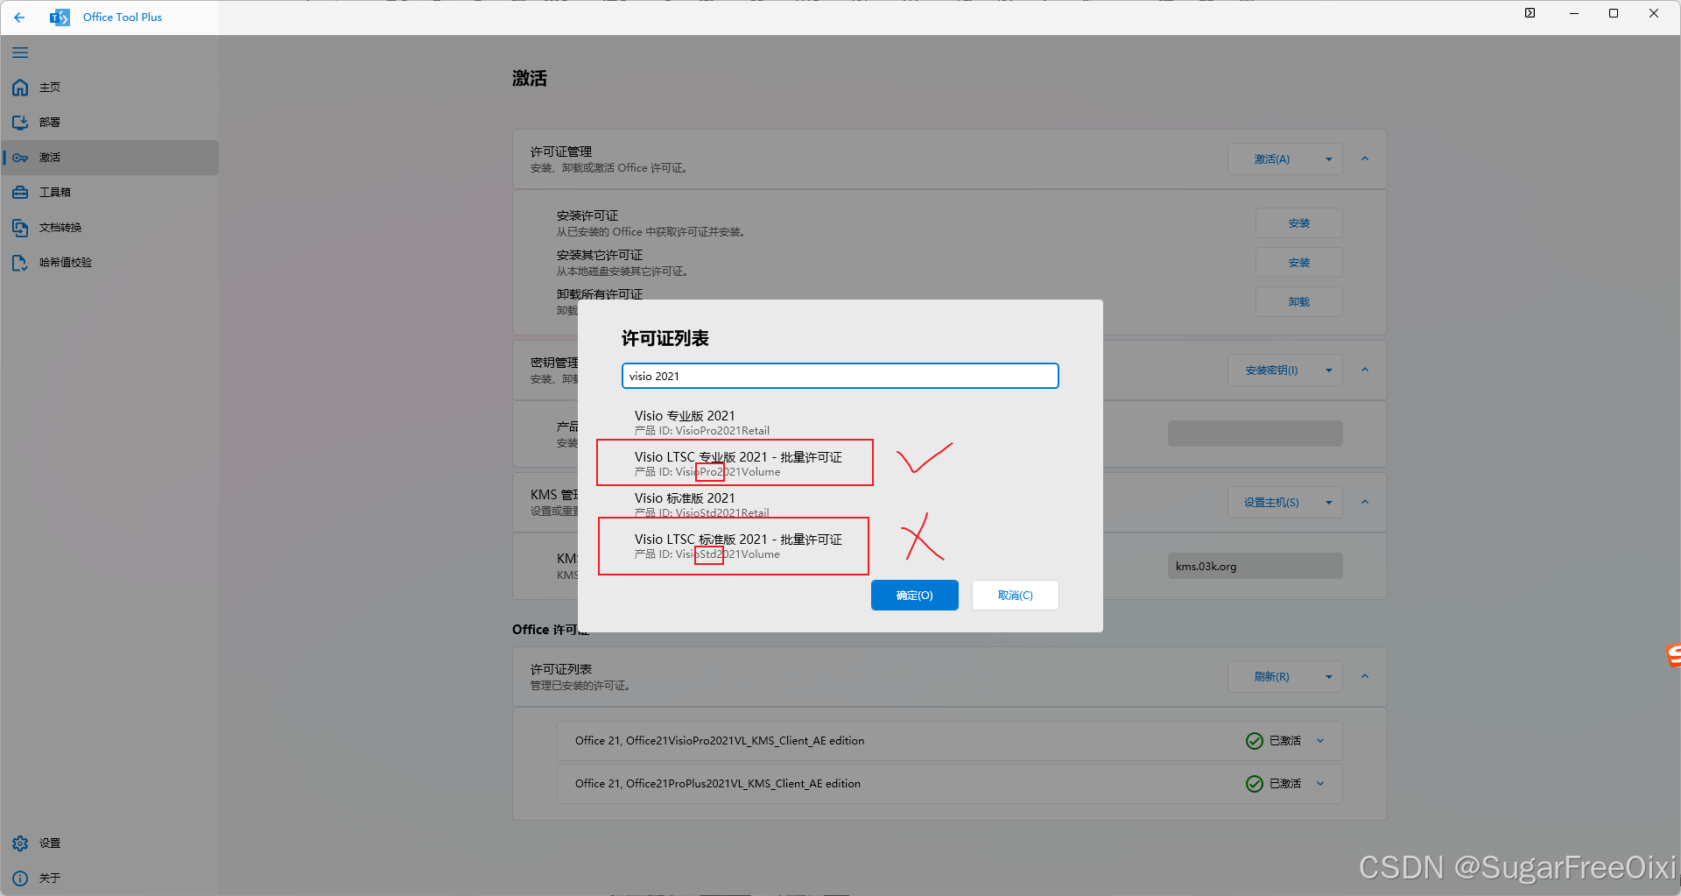
Task: Open dropdown arrow beside 刷新(R)
Action: tap(1329, 677)
